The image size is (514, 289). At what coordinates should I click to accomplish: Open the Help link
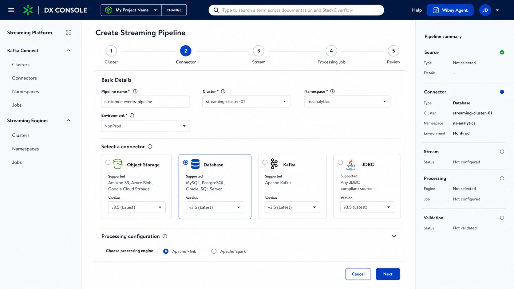(x=417, y=10)
